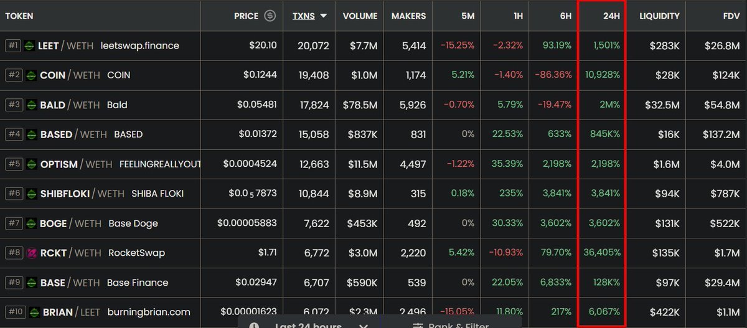Image resolution: width=747 pixels, height=328 pixels.
Task: Click the DEX icon in BRIAN row
Action: pyautogui.click(x=34, y=312)
